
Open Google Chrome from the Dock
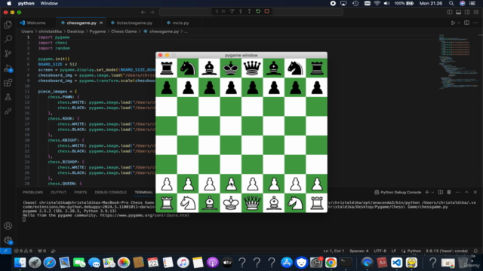(x=331, y=263)
